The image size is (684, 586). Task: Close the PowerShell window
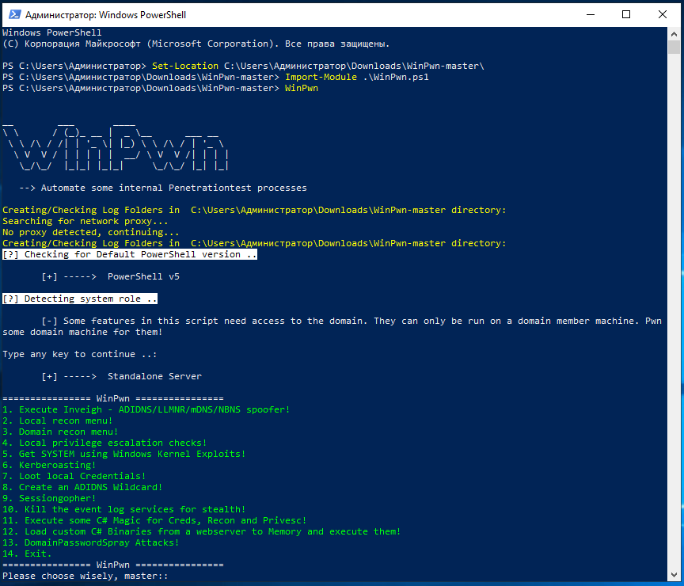[662, 14]
